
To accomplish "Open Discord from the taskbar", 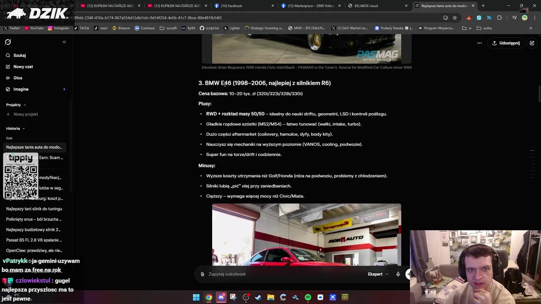I will (x=221, y=297).
